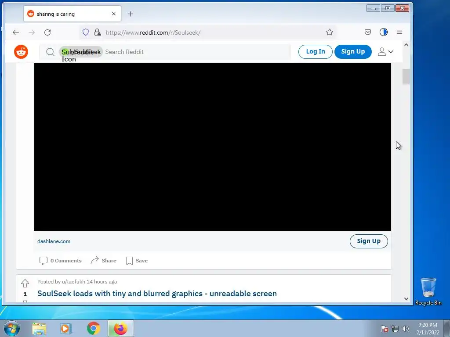This screenshot has width=450, height=337.
Task: Click the forward navigation arrow
Action: point(32,32)
